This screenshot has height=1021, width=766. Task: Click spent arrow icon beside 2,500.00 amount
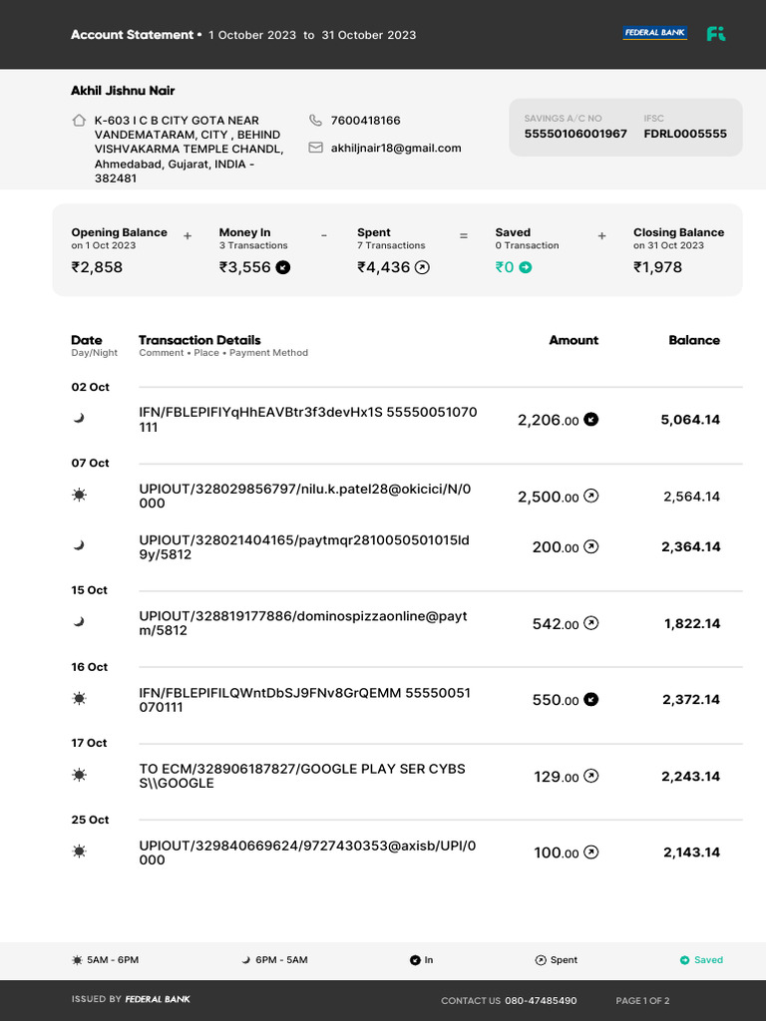coord(590,496)
